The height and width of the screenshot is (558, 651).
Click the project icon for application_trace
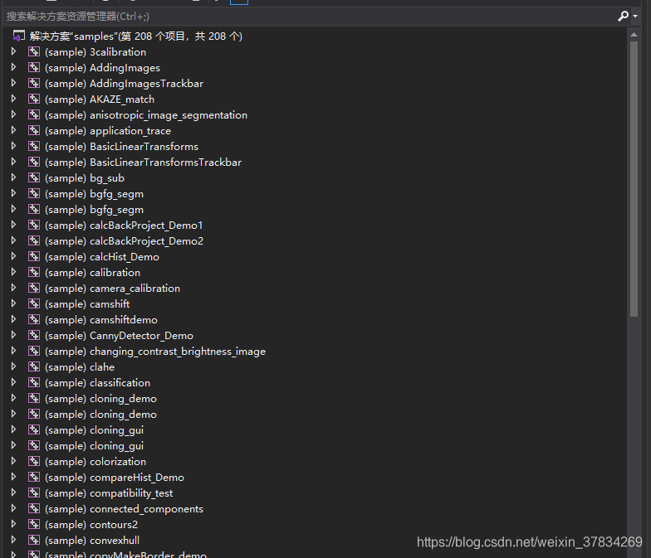click(34, 131)
